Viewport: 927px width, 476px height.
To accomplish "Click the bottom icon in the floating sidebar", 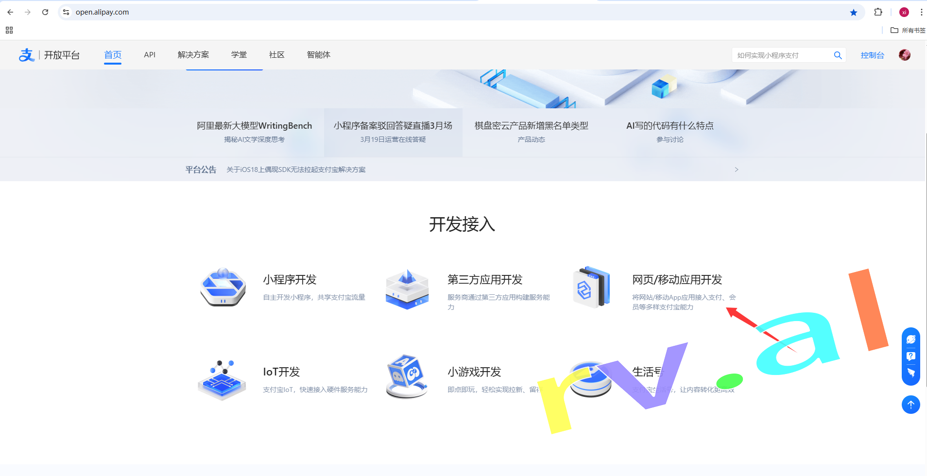I will (x=911, y=373).
